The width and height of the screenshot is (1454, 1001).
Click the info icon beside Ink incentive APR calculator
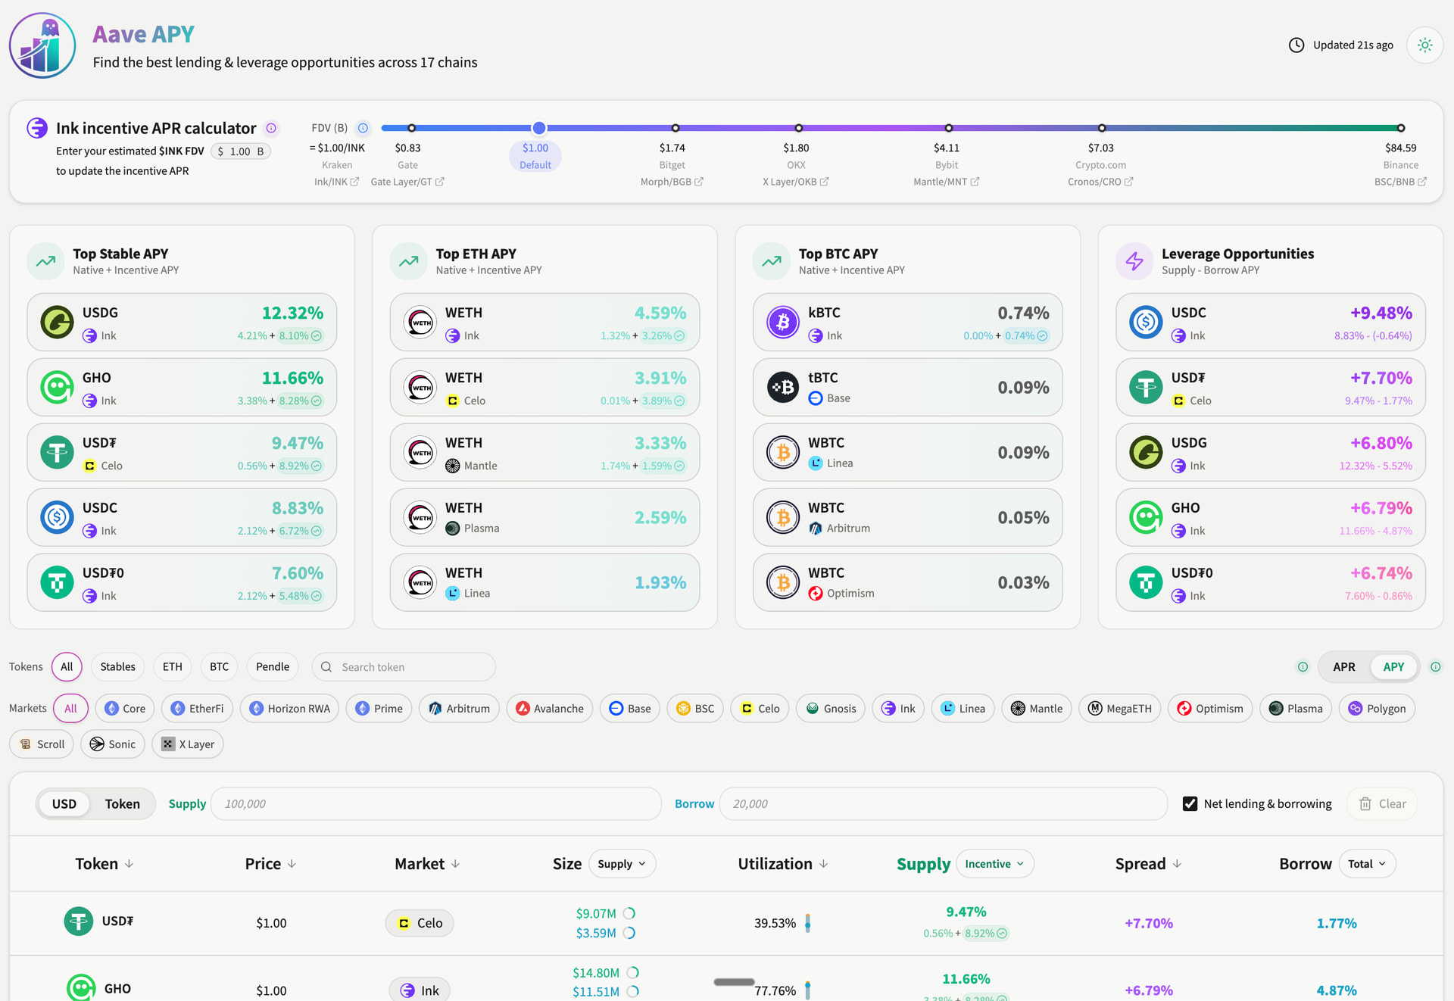click(271, 128)
